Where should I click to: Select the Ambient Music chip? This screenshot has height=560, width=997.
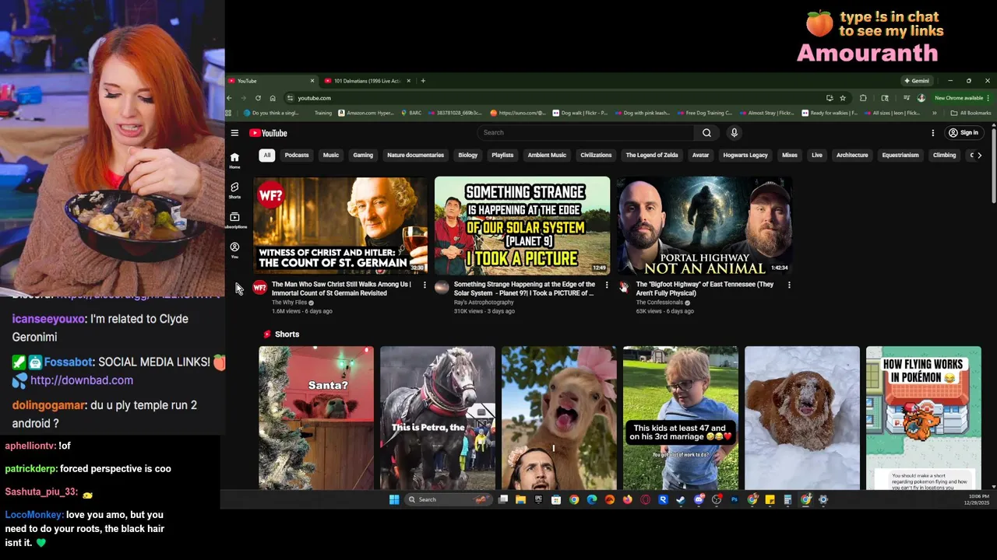(547, 155)
